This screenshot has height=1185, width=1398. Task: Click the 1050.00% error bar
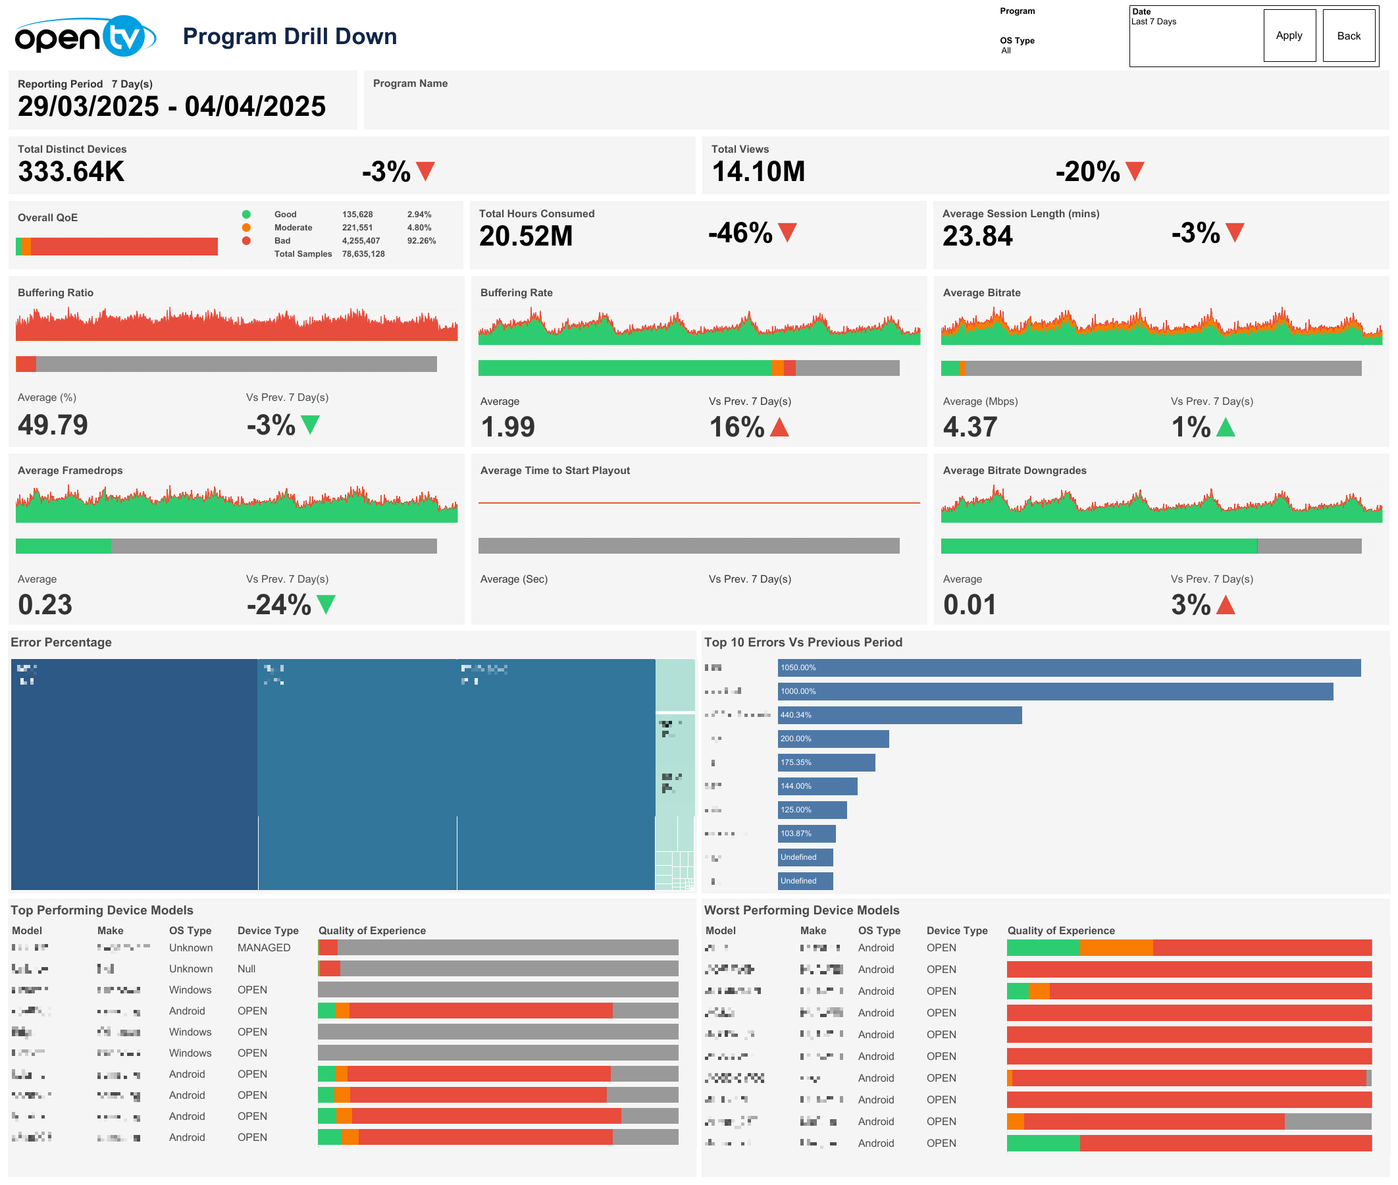tap(1069, 668)
